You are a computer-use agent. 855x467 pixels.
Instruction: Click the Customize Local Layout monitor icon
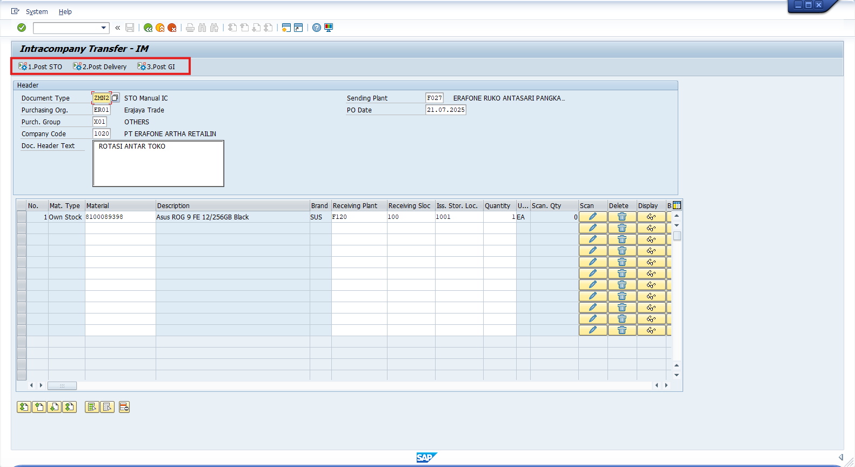329,28
